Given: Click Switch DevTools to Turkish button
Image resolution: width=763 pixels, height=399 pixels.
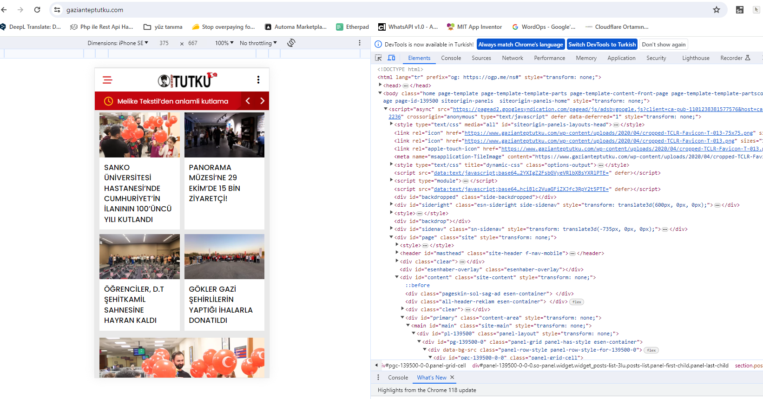Looking at the screenshot, I should point(602,45).
